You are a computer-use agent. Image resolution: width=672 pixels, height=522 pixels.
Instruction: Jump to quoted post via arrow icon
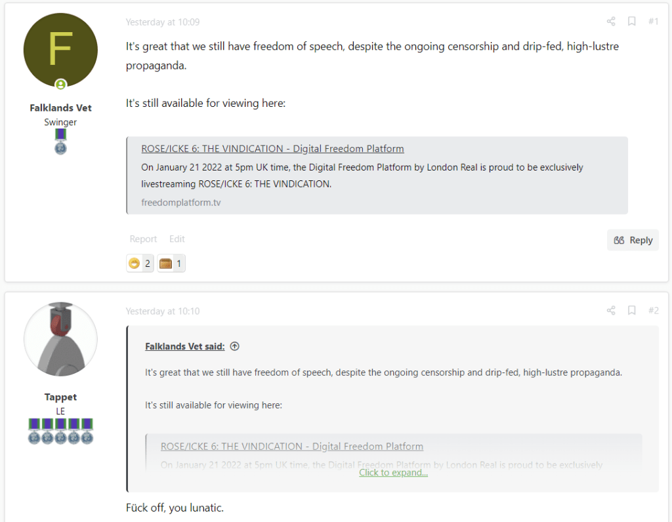tap(235, 346)
